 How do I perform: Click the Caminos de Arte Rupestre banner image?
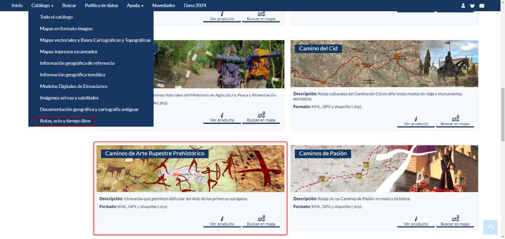pyautogui.click(x=190, y=171)
